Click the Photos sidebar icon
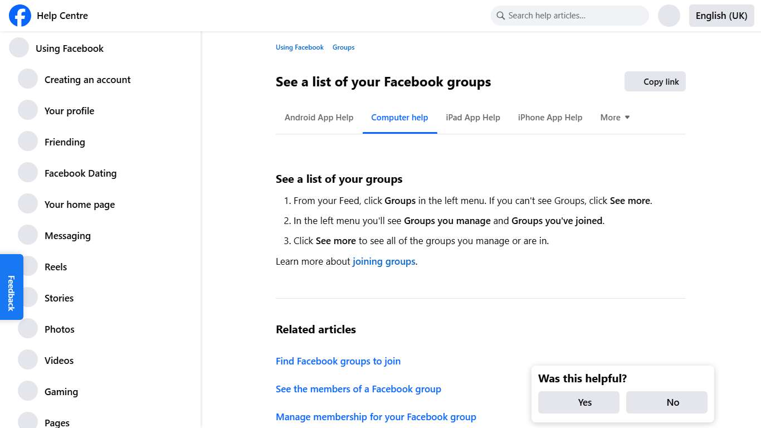Image resolution: width=761 pixels, height=428 pixels. coord(28,328)
